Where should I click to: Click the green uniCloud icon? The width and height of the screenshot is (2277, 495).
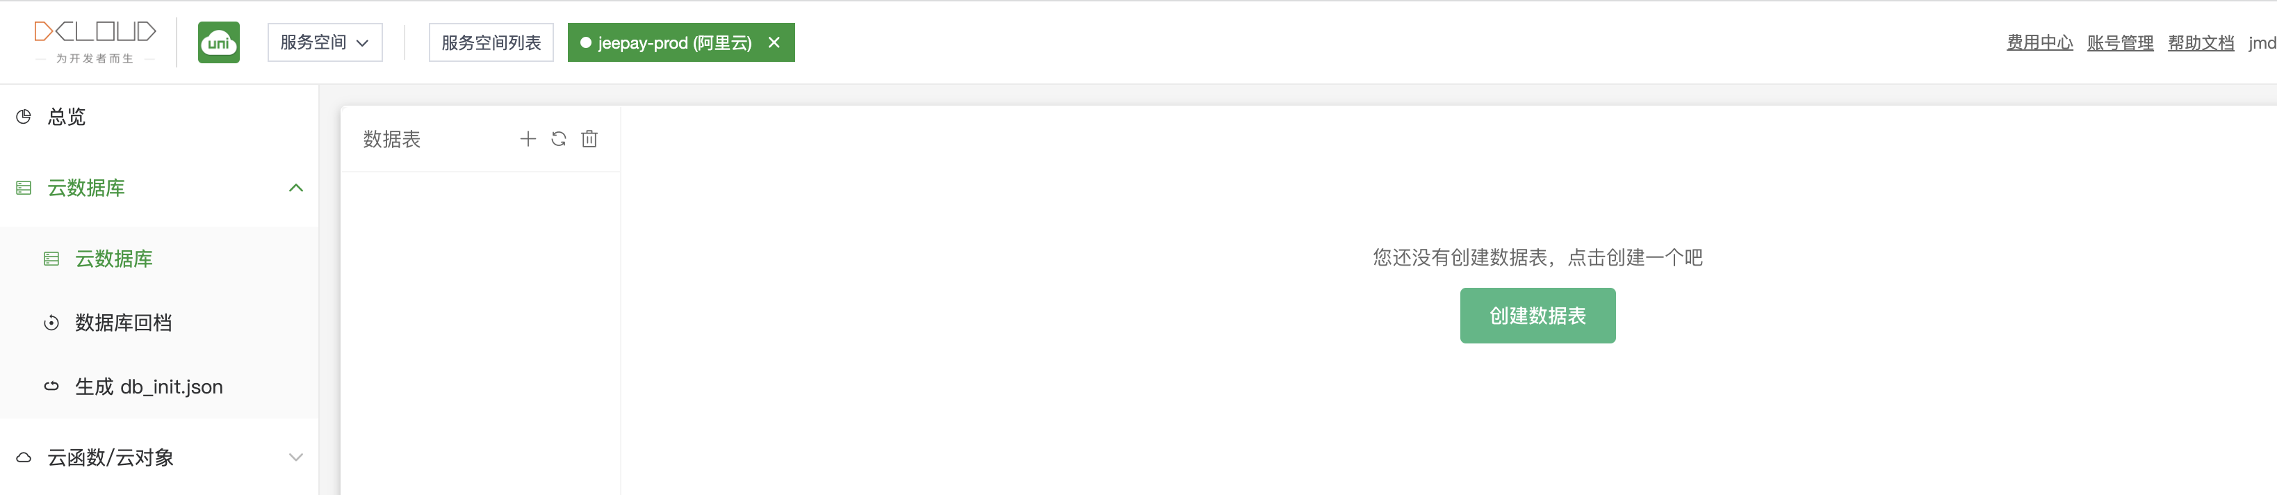[x=218, y=42]
